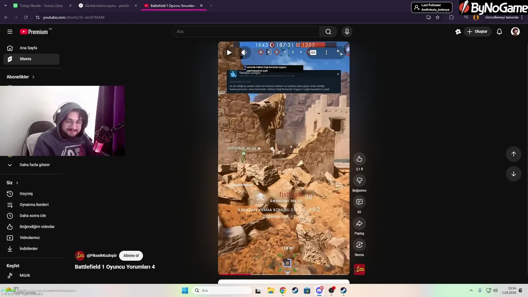Click the install app icon
Image resolution: width=528 pixels, height=297 pixels.
[429, 17]
